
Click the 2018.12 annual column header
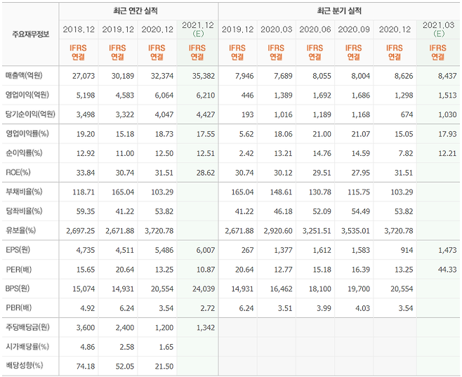tap(79, 29)
